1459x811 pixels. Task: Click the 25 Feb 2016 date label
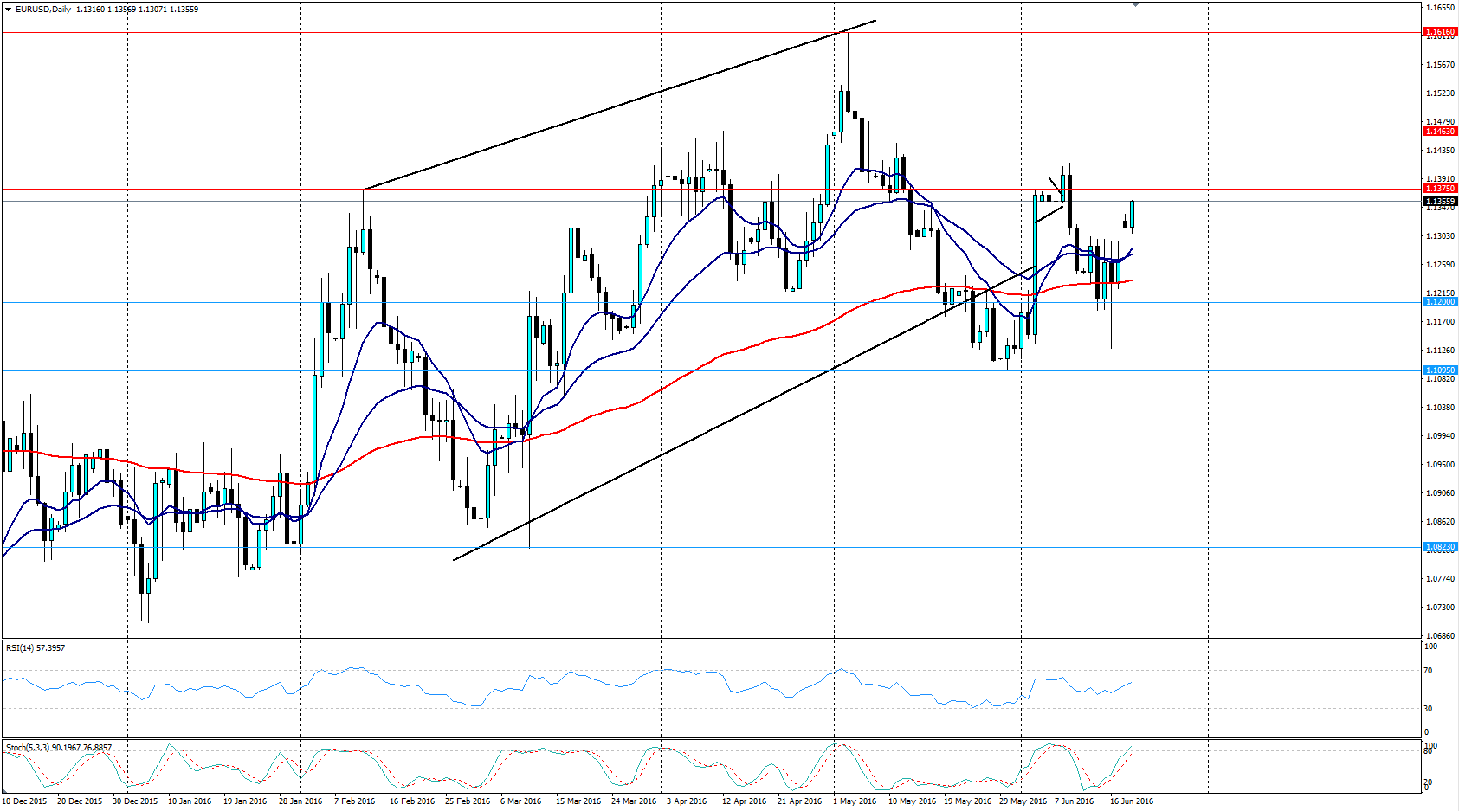[x=468, y=801]
